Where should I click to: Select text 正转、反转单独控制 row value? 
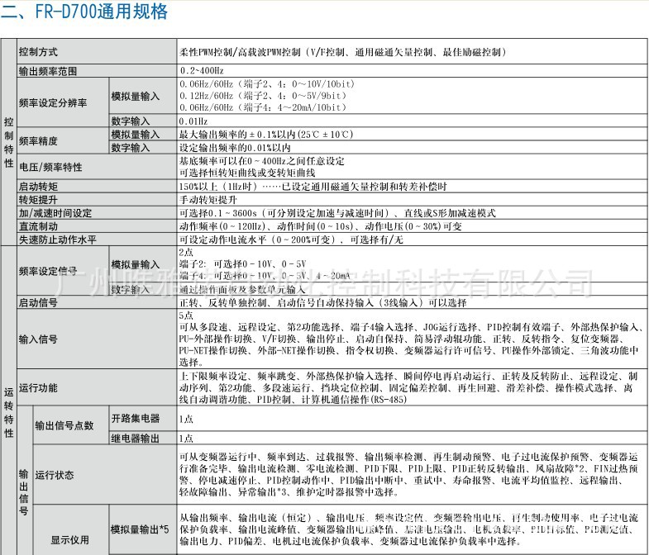pos(322,303)
